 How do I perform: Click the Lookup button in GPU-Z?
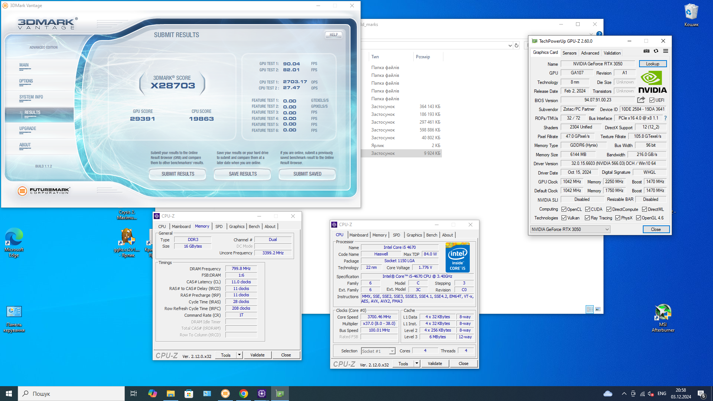652,64
